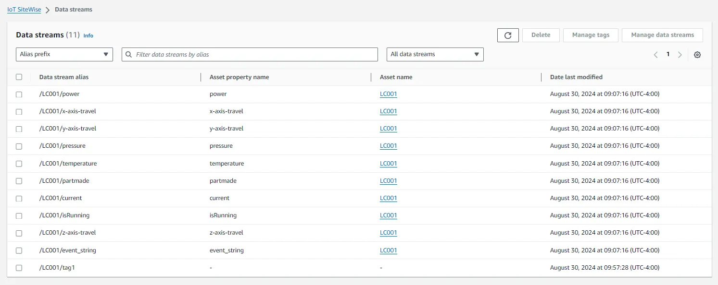The height and width of the screenshot is (285, 718).
Task: Click the /LC001/event_string alias text
Action: (68, 250)
